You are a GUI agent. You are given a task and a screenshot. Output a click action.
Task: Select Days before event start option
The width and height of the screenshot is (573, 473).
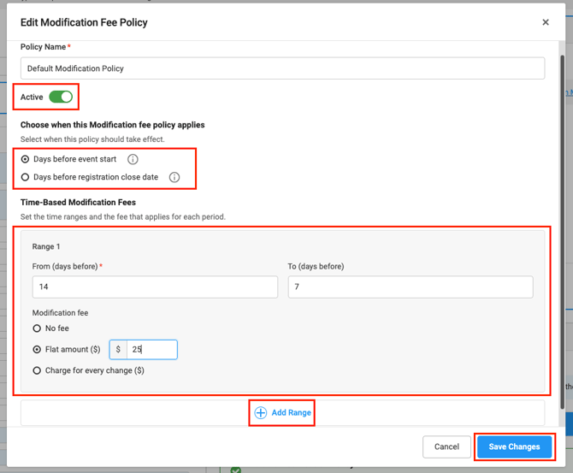tap(25, 159)
